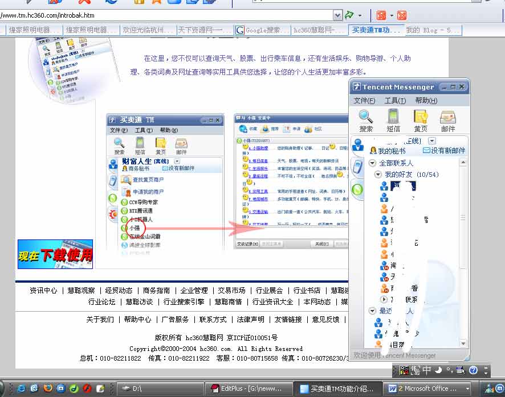Click the blue m icon in the system tray
Image resolution: width=505 pixels, height=397 pixels.
(x=499, y=388)
